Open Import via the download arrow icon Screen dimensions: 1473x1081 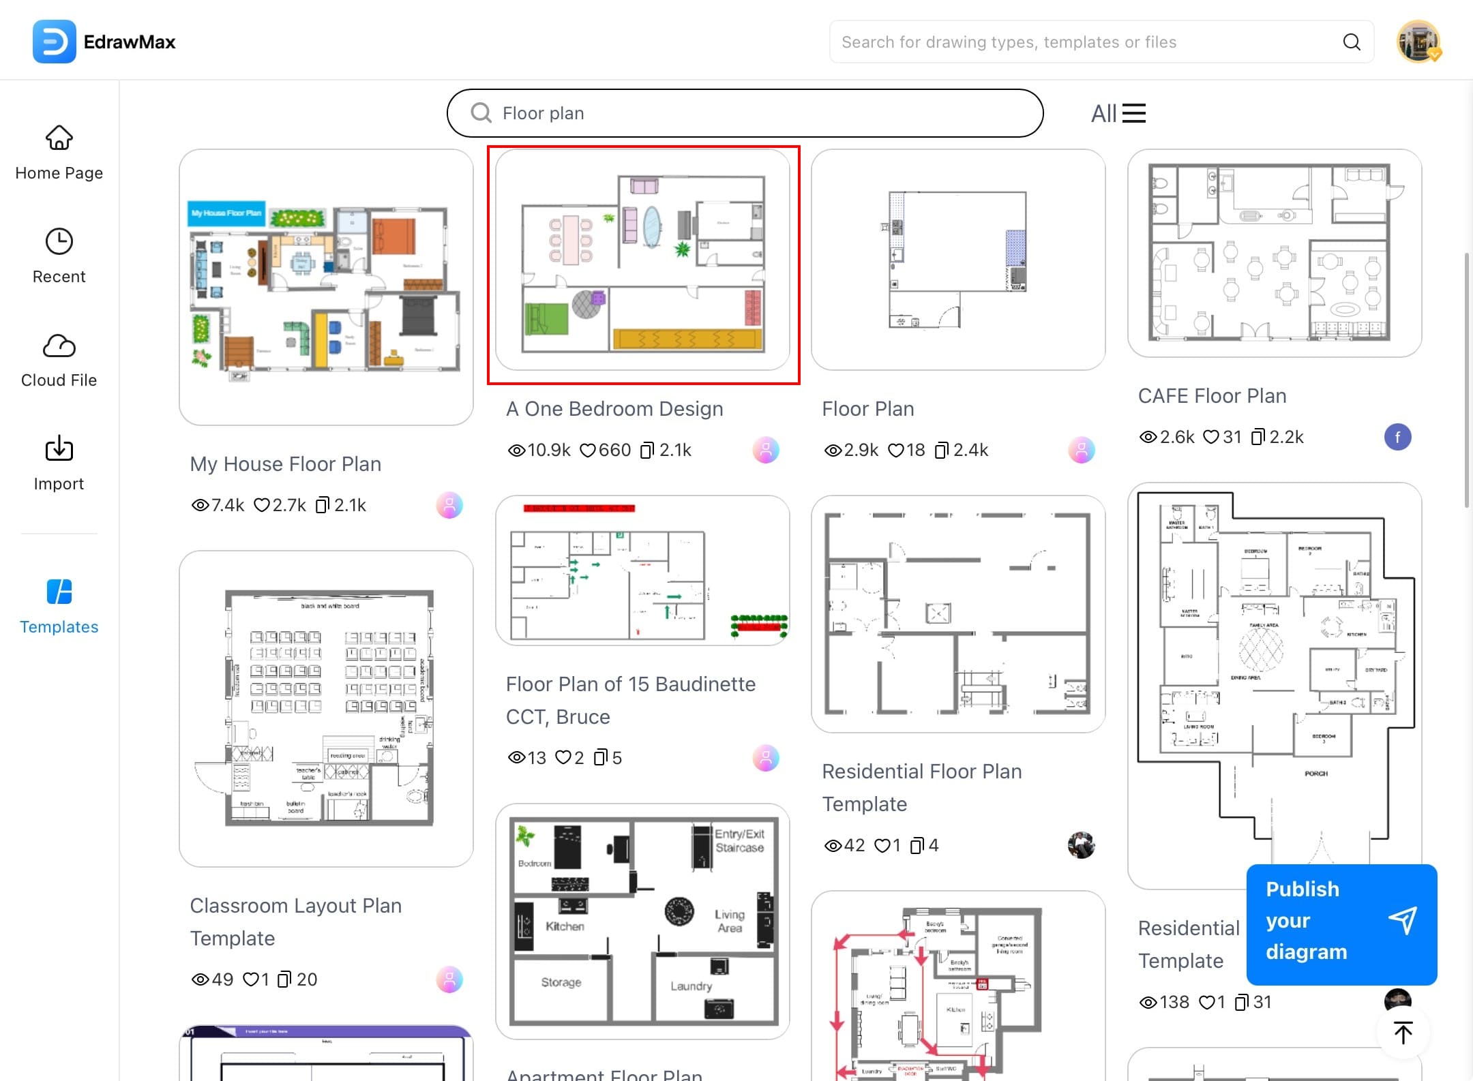click(x=59, y=448)
